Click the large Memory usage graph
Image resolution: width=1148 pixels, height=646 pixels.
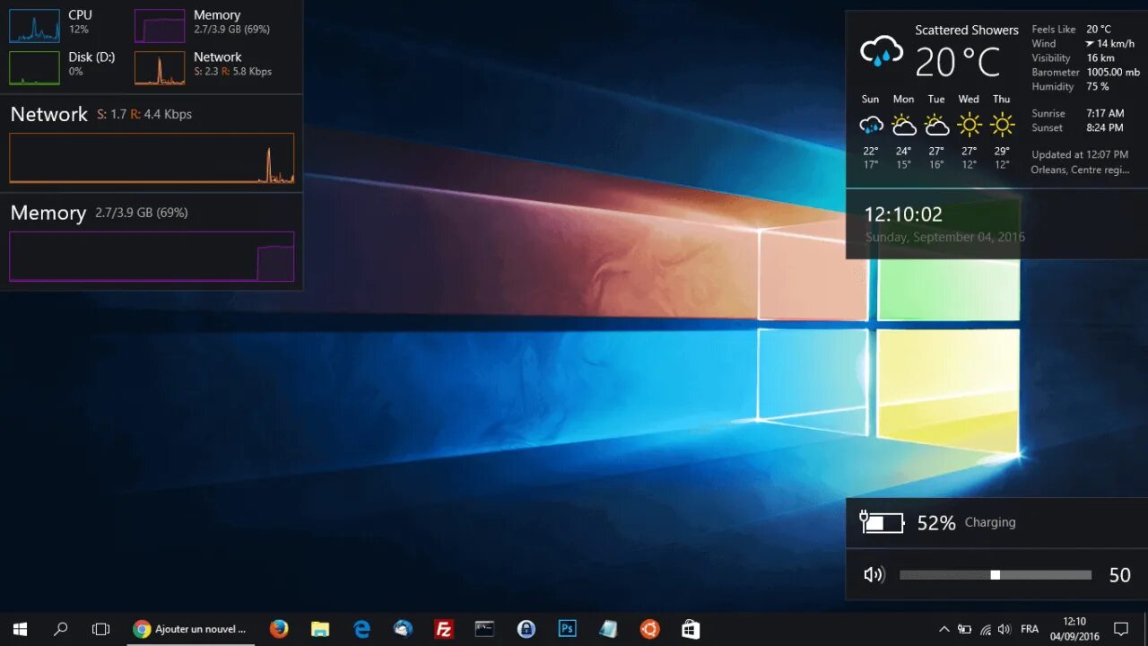[152, 257]
